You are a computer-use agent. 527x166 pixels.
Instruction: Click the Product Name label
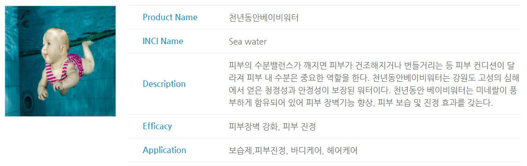tap(170, 17)
